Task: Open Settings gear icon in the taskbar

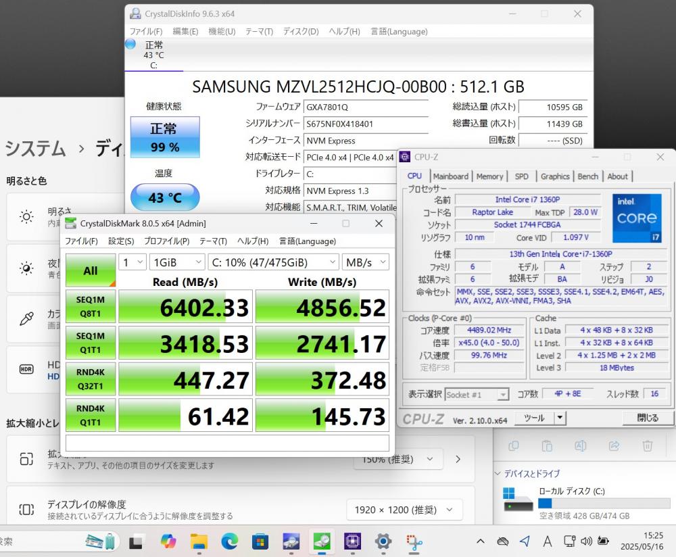Action: [x=383, y=541]
